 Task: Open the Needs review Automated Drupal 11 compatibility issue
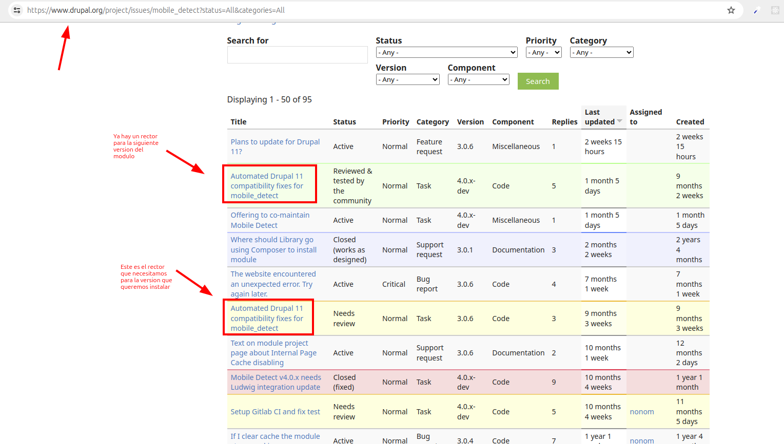267,318
